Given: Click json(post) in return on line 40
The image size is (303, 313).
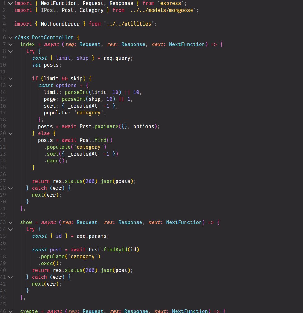Looking at the screenshot, I should coord(115,270).
